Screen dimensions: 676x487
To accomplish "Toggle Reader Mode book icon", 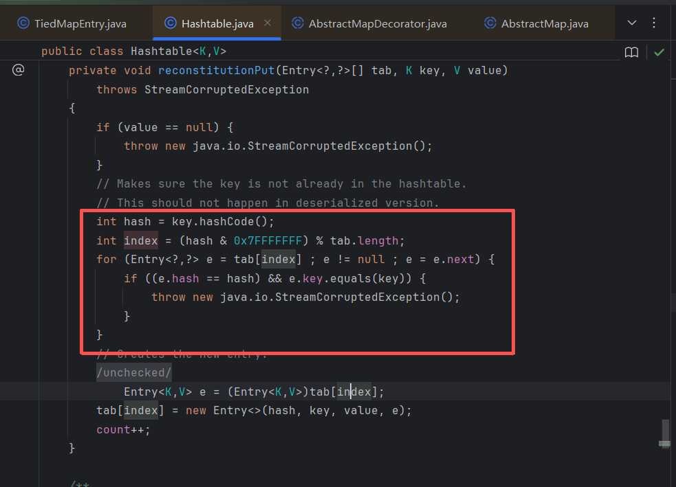I will 631,52.
